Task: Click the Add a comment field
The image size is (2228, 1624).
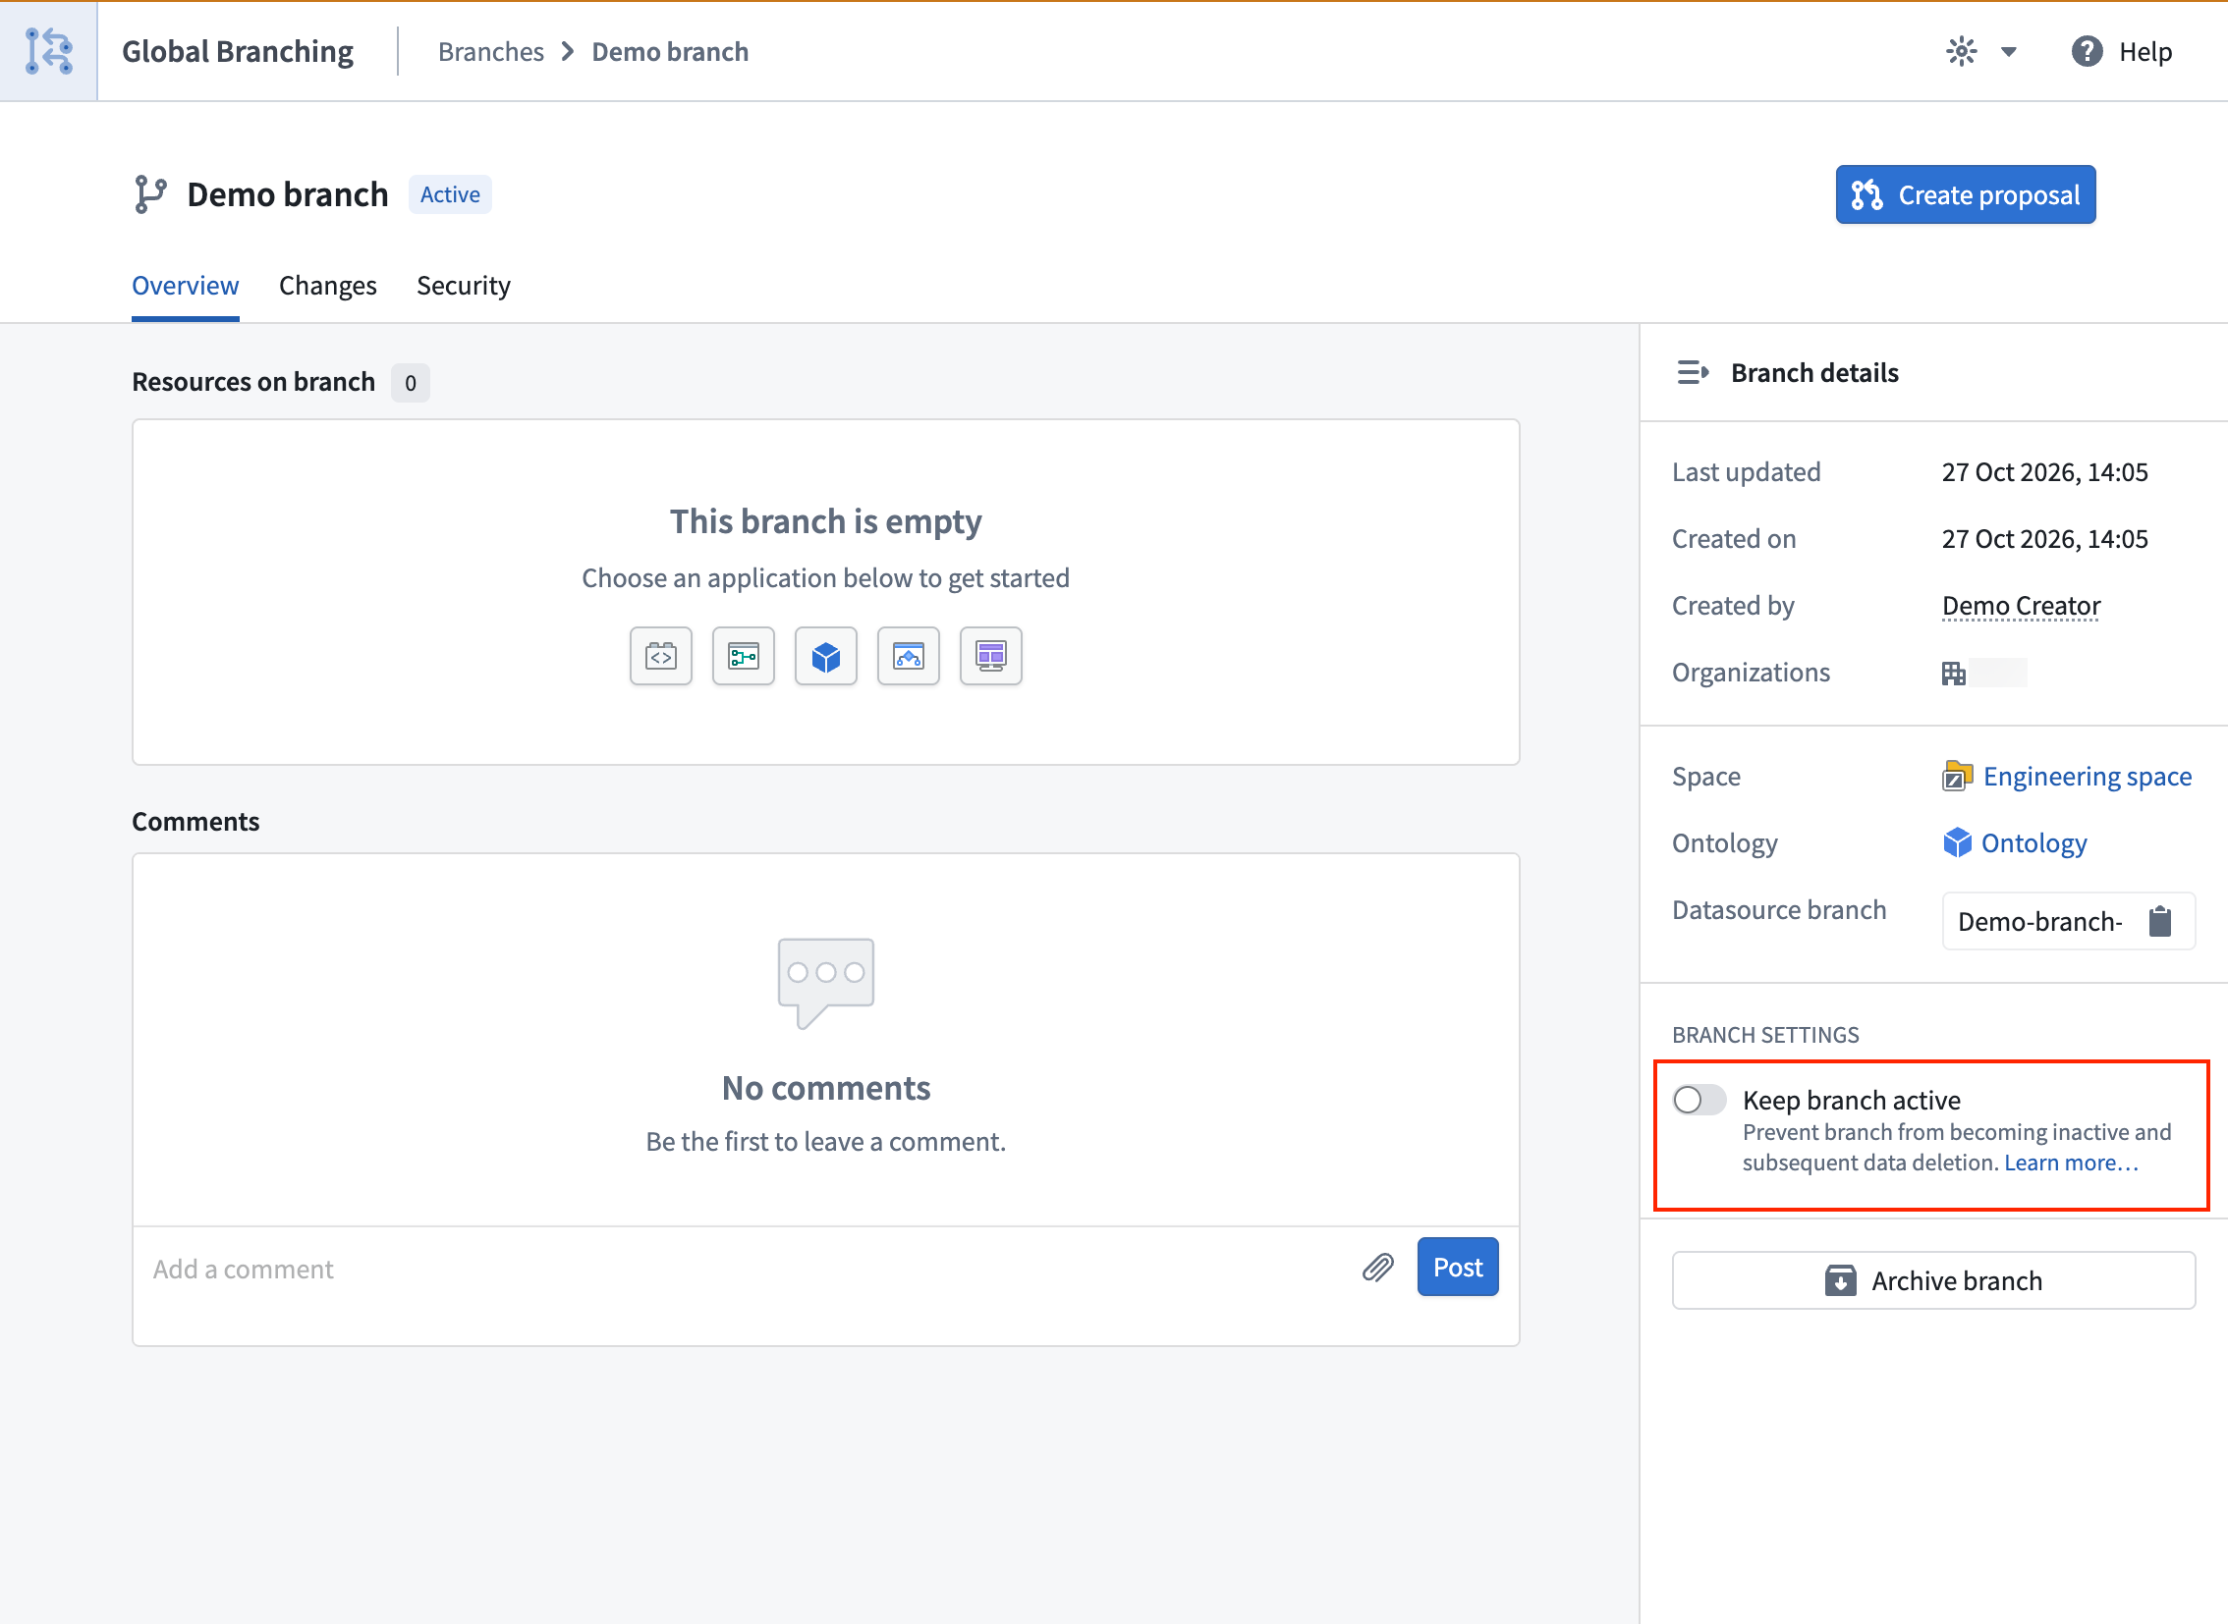Action: pyautogui.click(x=748, y=1270)
